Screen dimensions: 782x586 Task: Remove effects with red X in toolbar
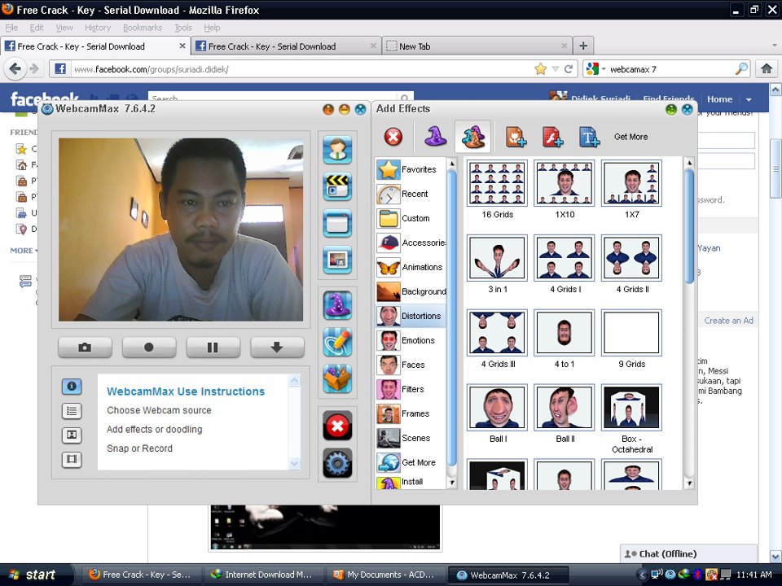tap(393, 137)
